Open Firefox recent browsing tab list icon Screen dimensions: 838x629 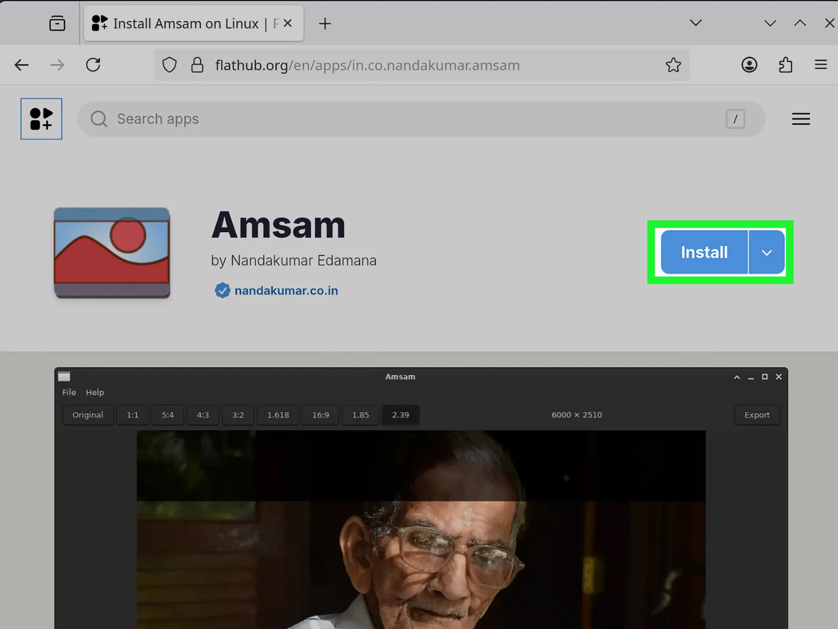coord(57,23)
